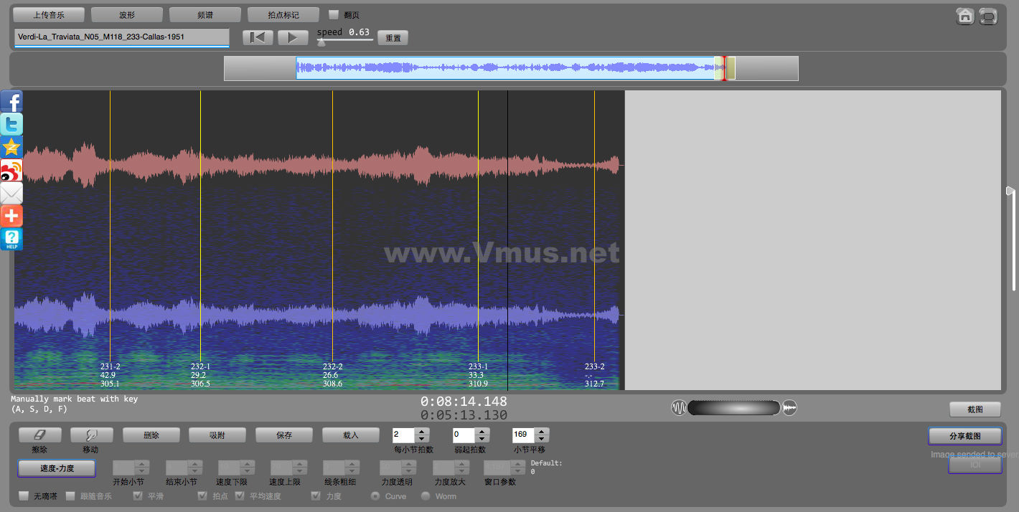The image size is (1019, 512).
Task: Switch to the 频谱 spectrum view
Action: [205, 14]
